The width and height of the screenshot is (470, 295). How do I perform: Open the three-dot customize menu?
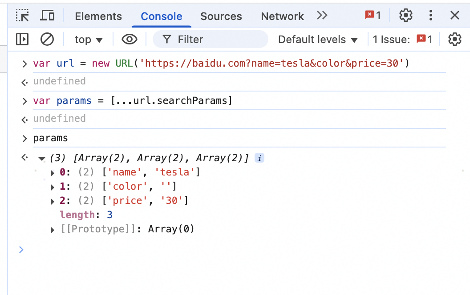(431, 15)
